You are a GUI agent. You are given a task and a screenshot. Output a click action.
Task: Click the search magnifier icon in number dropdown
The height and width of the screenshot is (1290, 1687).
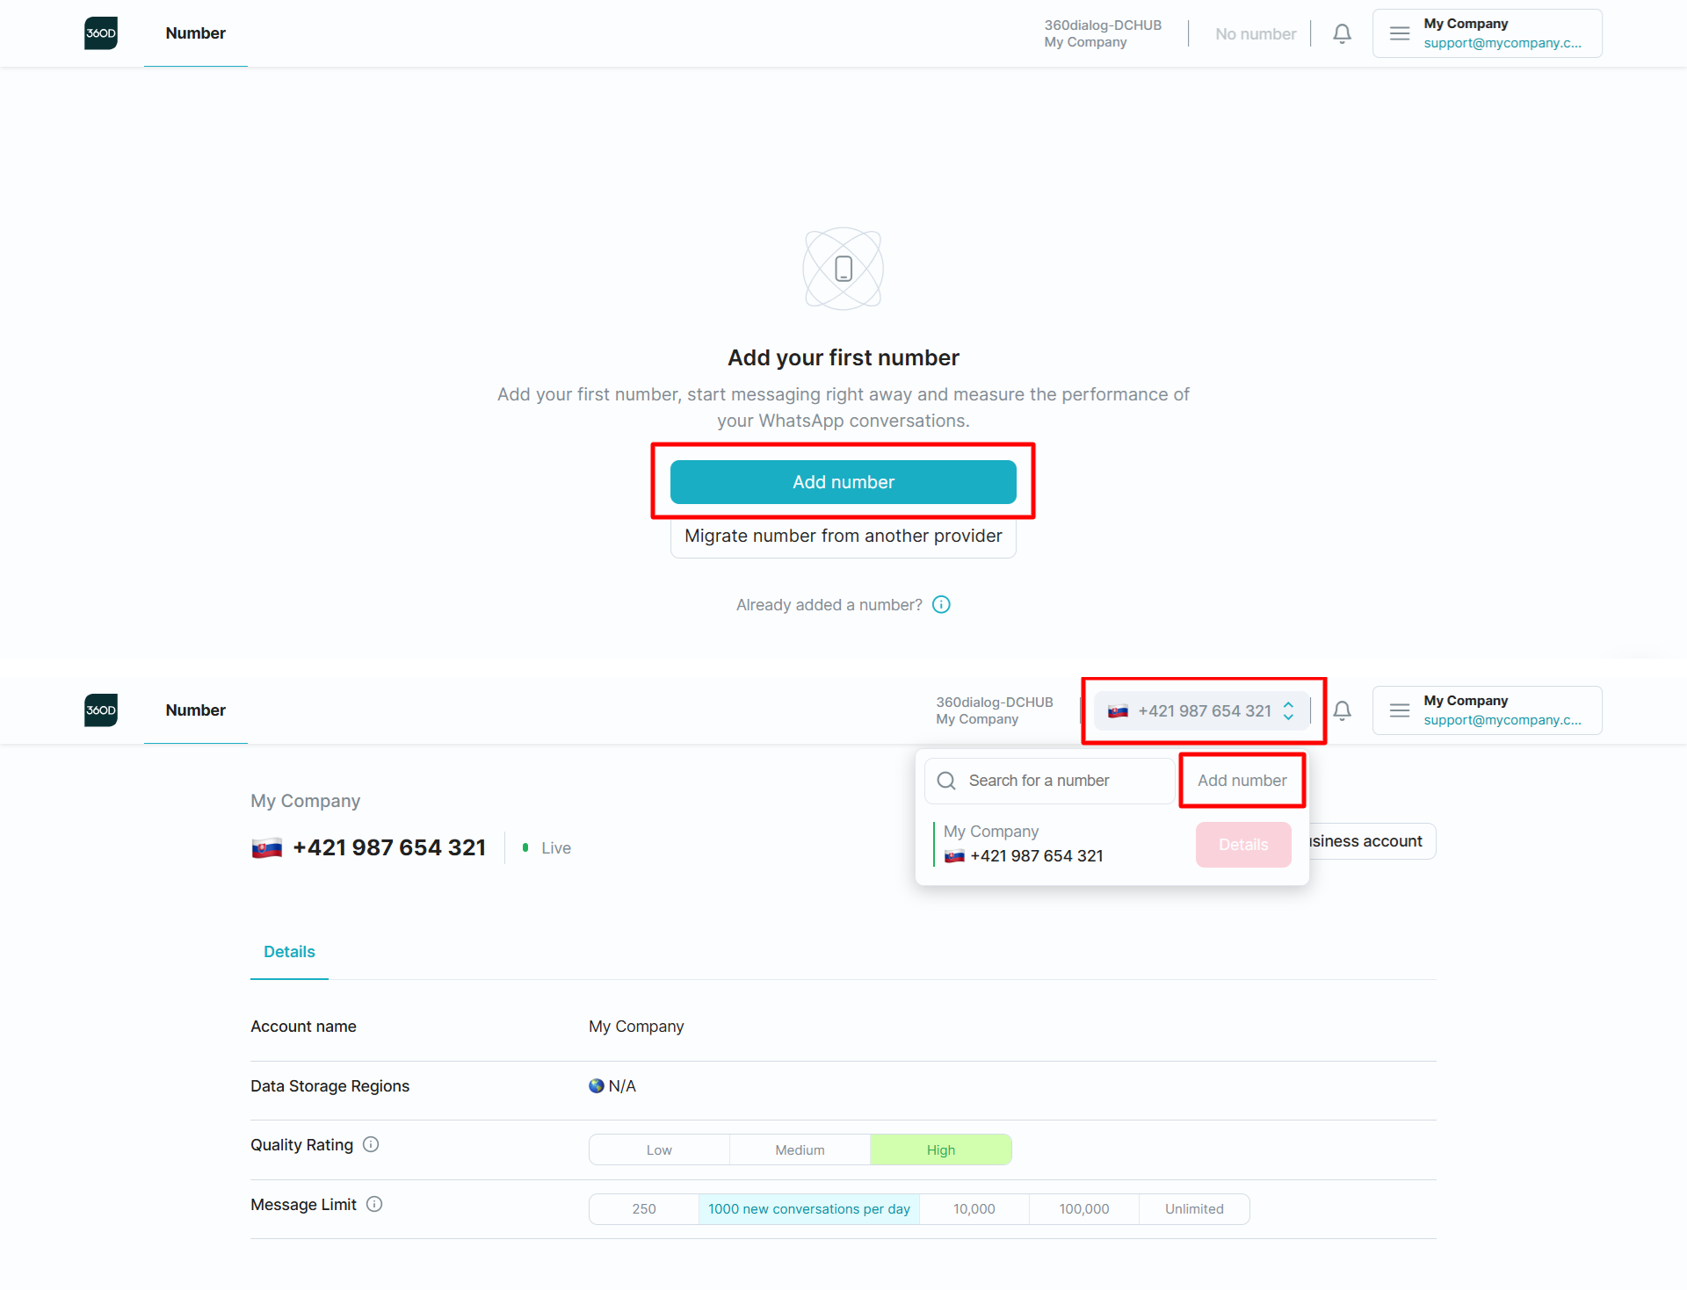(x=946, y=781)
